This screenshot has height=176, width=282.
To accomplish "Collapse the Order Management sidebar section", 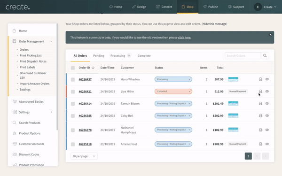I will pyautogui.click(x=51, y=41).
